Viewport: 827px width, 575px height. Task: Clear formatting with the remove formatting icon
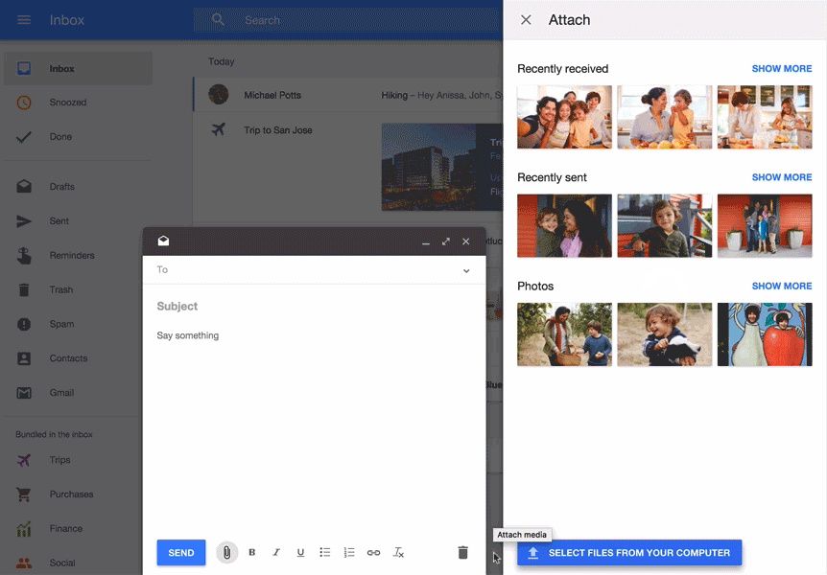point(398,552)
